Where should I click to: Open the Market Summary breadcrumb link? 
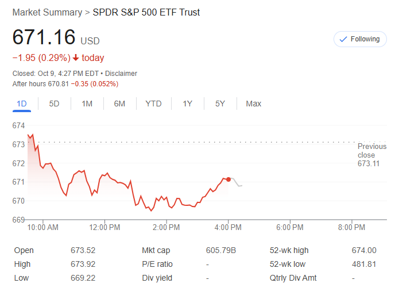(x=47, y=12)
